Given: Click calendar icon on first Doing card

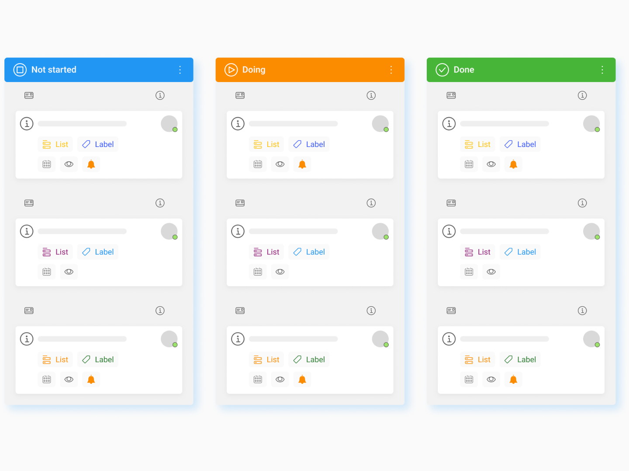Looking at the screenshot, I should pos(258,164).
